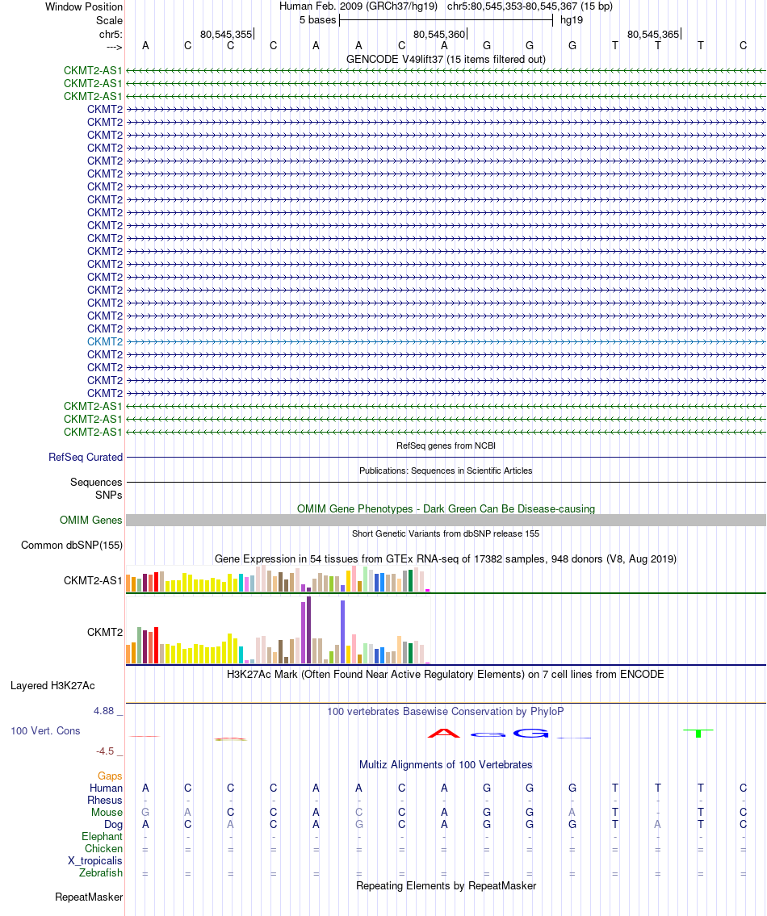The width and height of the screenshot is (767, 916).
Task: Click the Human species label
Action: (x=106, y=788)
